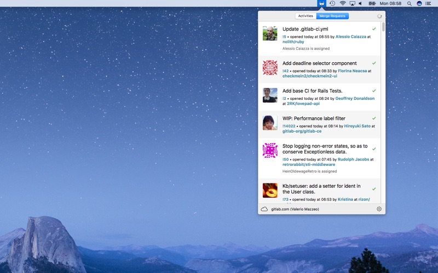Open Hiroyuki Sato author link

pos(358,126)
